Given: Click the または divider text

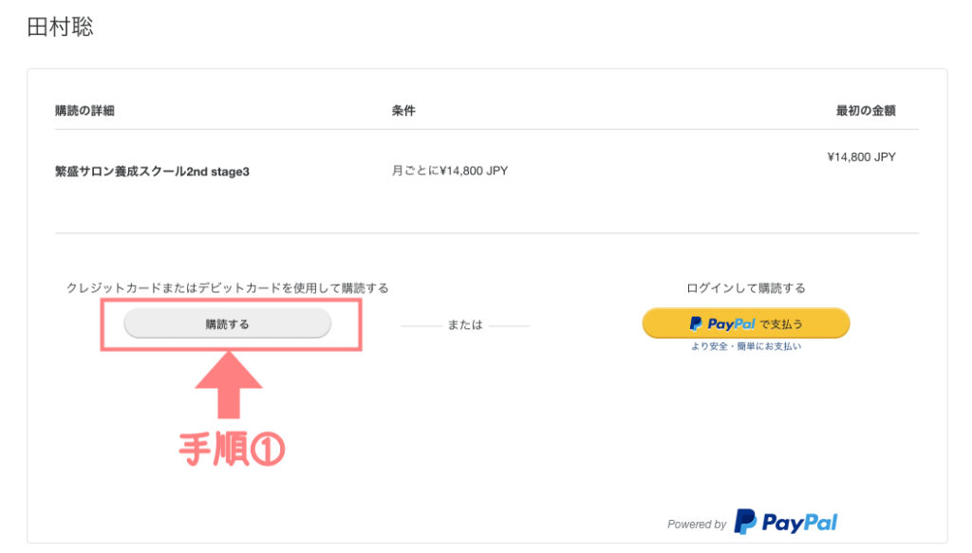Looking at the screenshot, I should click(x=465, y=324).
